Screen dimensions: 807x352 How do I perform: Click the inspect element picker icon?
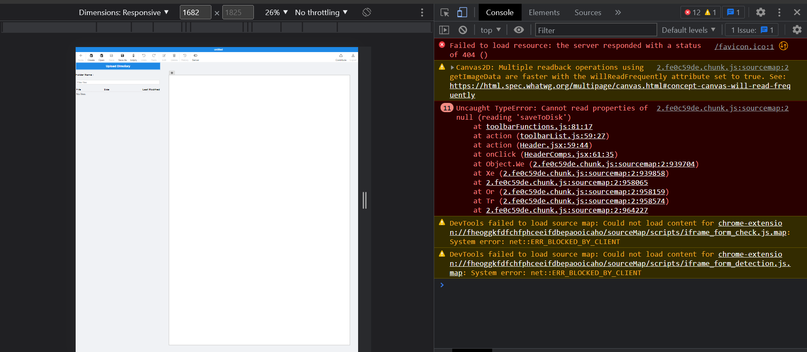445,13
